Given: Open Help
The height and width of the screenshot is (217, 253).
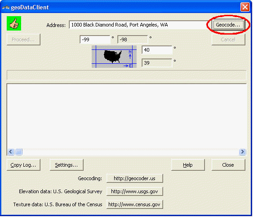Looking at the screenshot, I should coord(188,165).
